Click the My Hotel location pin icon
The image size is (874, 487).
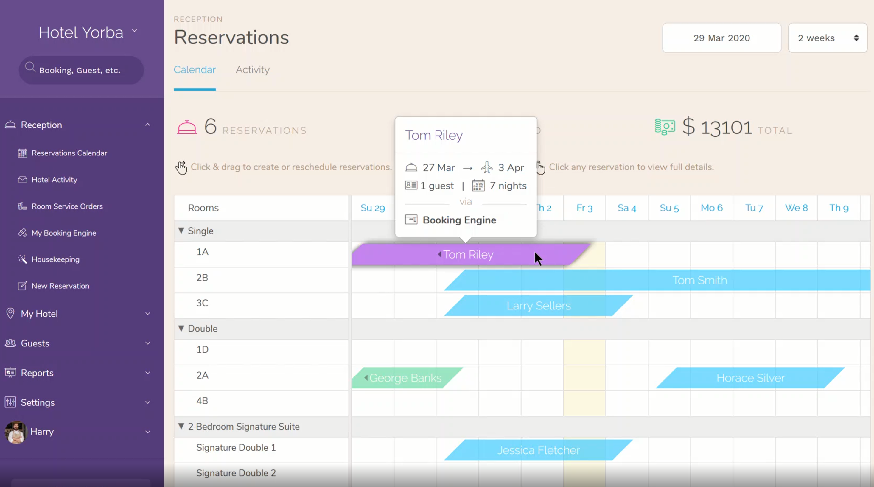(x=10, y=313)
